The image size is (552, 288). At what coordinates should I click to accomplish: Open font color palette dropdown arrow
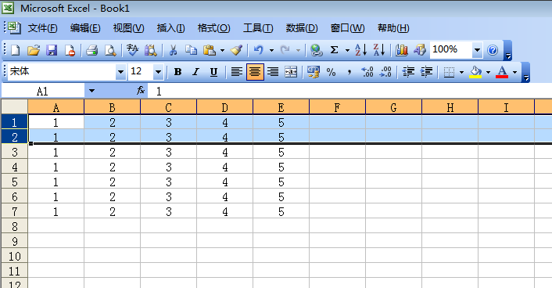pyautogui.click(x=514, y=72)
